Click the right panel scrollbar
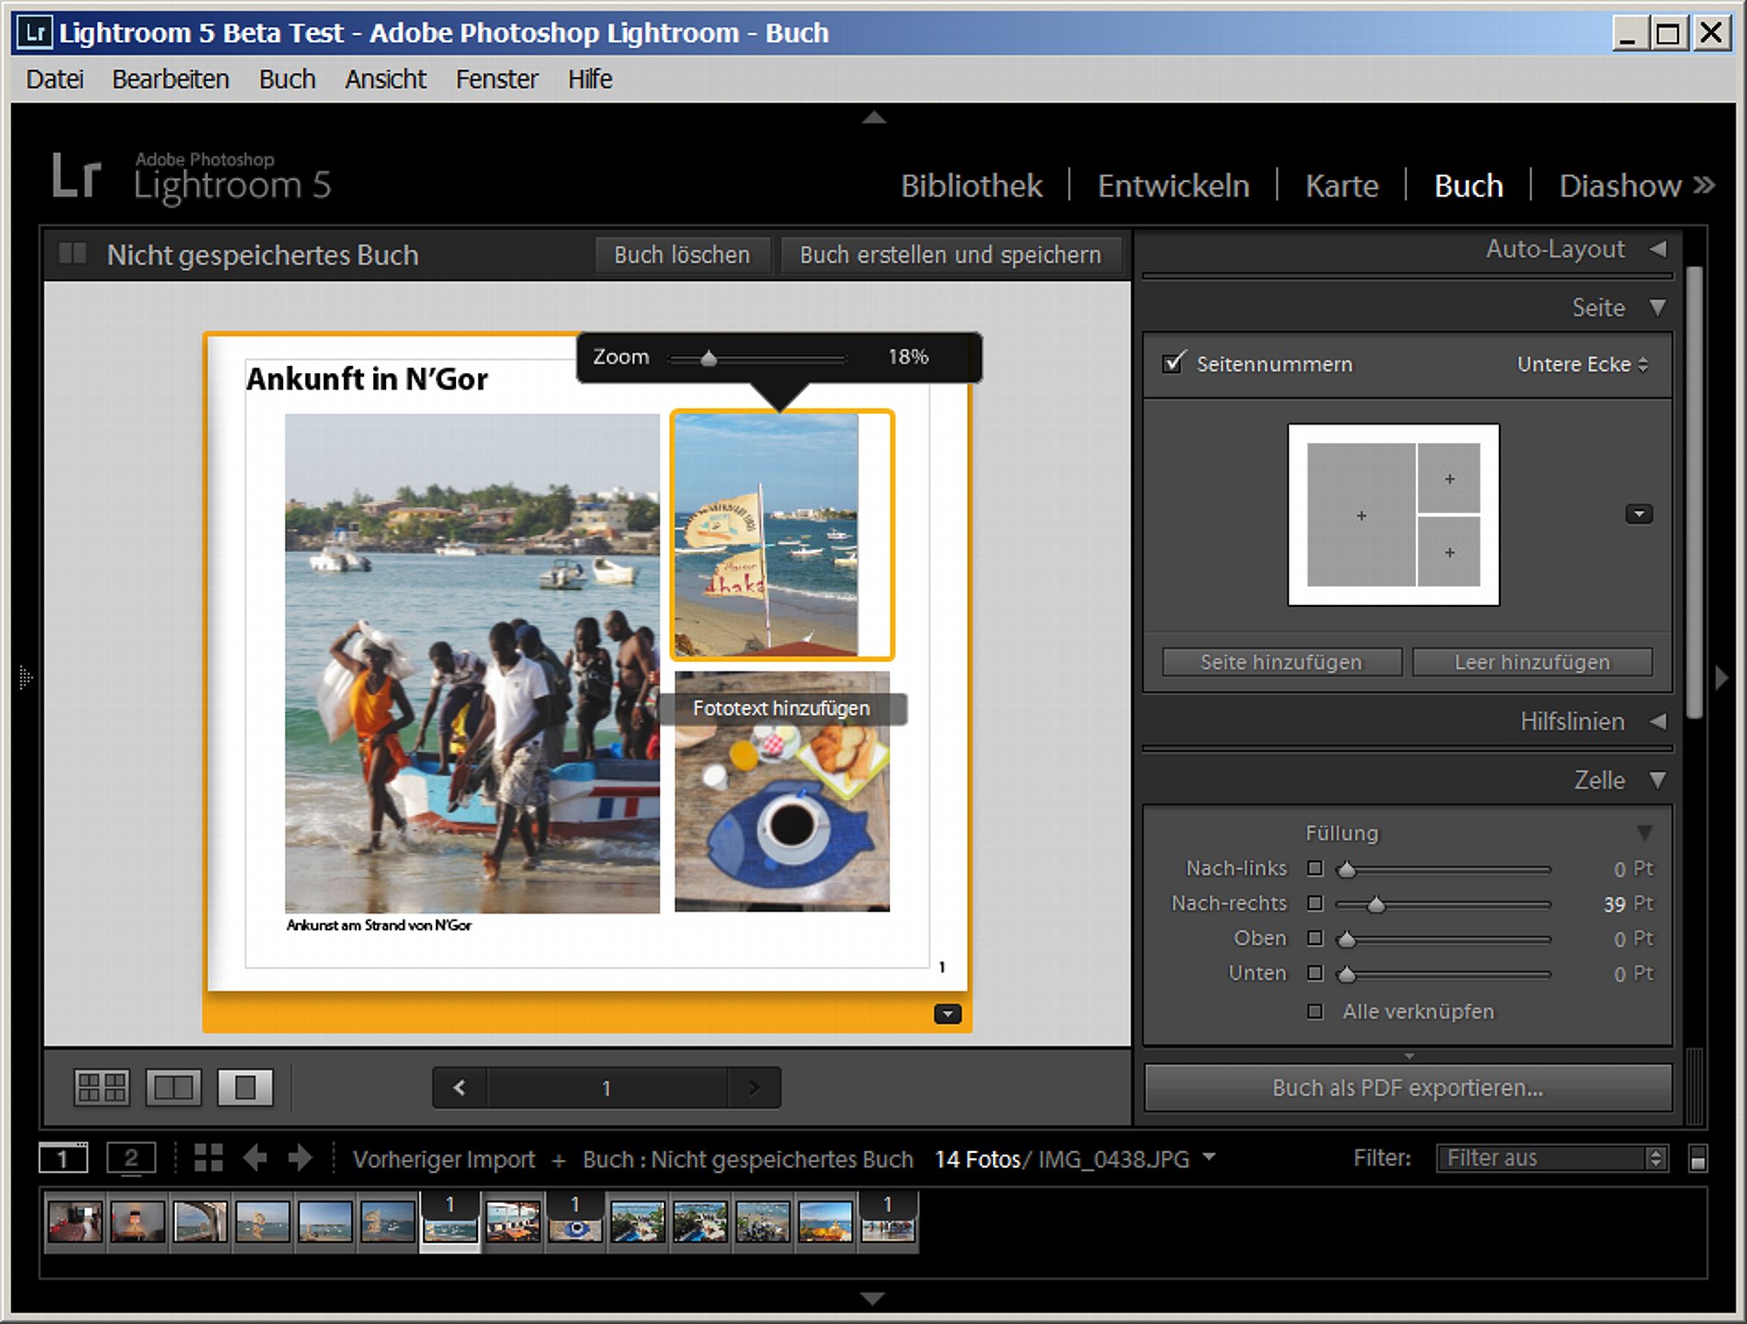Viewport: 1747px width, 1324px height. point(1695,491)
